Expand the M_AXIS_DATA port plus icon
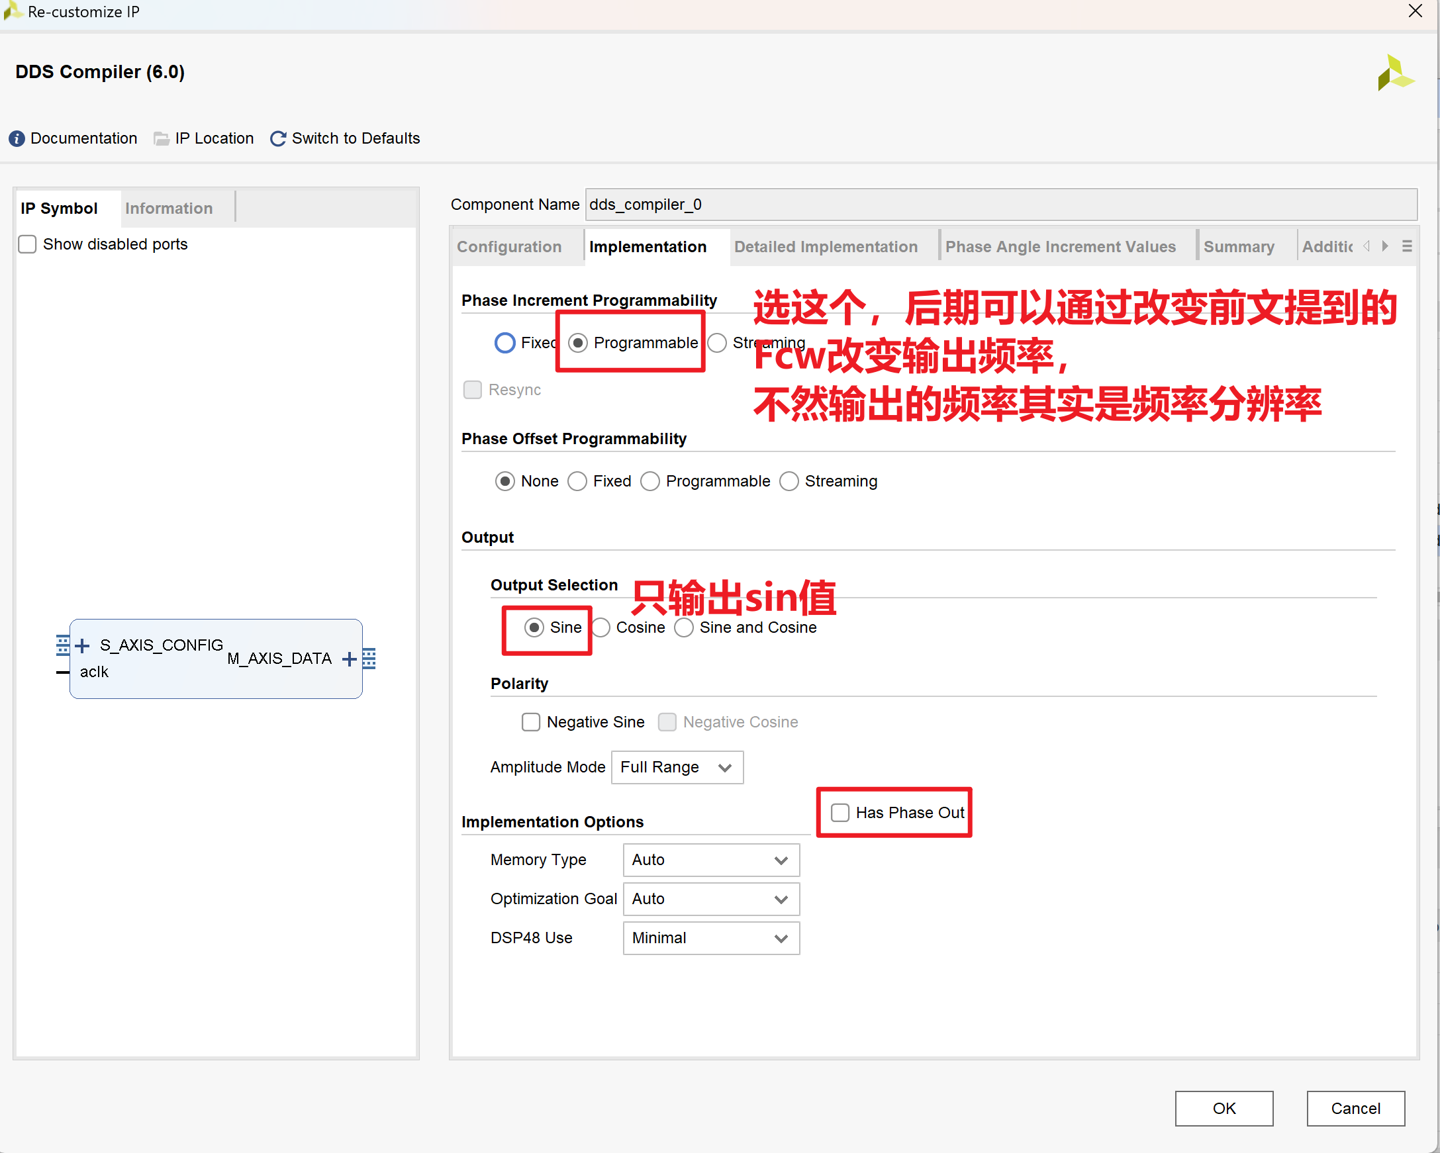1440x1153 pixels. [x=349, y=659]
